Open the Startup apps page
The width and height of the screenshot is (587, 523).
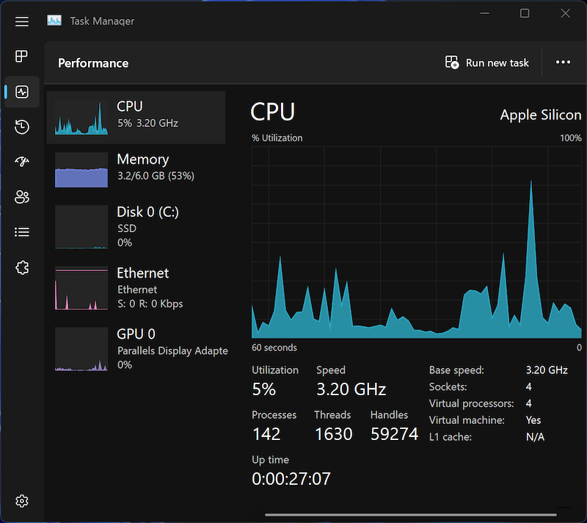tap(22, 162)
